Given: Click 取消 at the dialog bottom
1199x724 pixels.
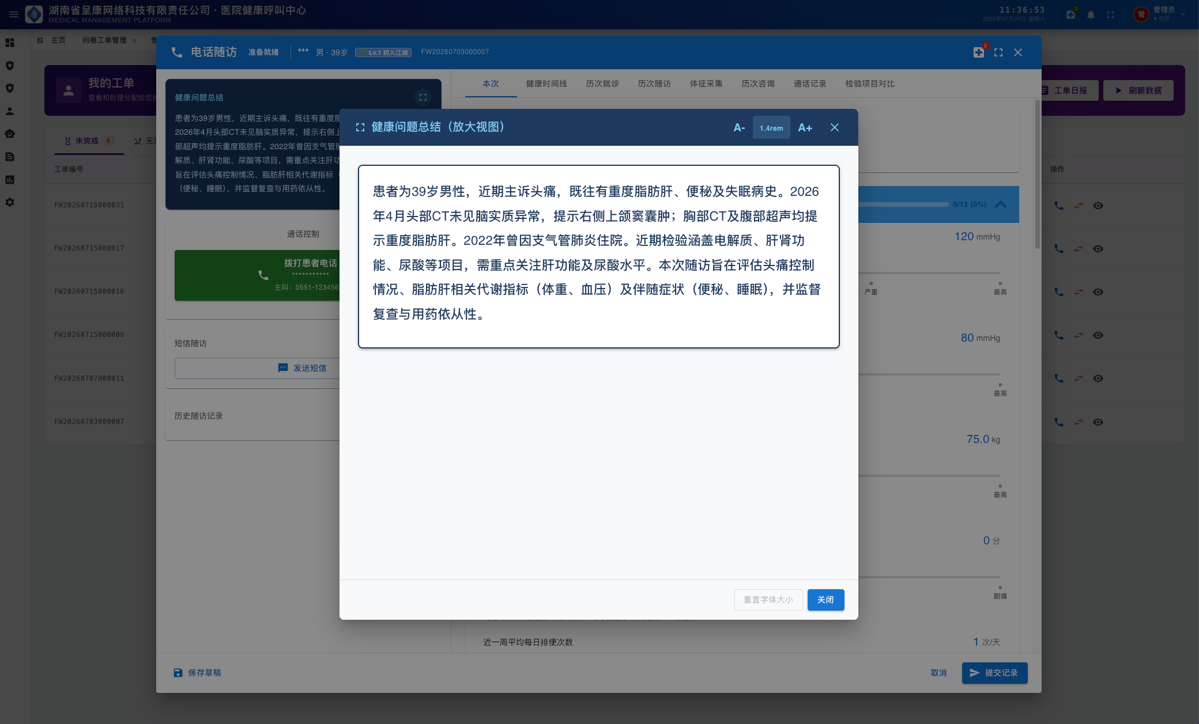Looking at the screenshot, I should 938,673.
